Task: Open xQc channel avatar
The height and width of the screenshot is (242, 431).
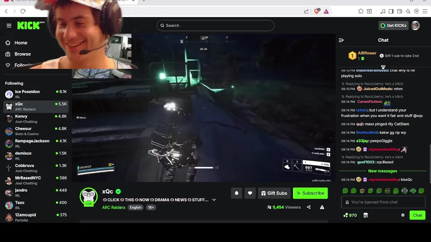Action: coord(89,196)
